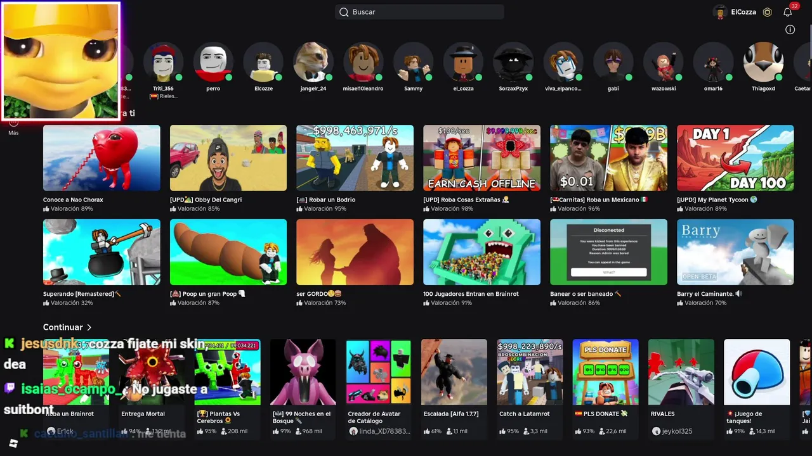
Task: Open Juego de tanques thumbnail
Action: pos(757,372)
